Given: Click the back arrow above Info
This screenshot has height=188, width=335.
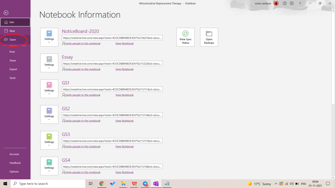Looking at the screenshot, I should [6, 13].
